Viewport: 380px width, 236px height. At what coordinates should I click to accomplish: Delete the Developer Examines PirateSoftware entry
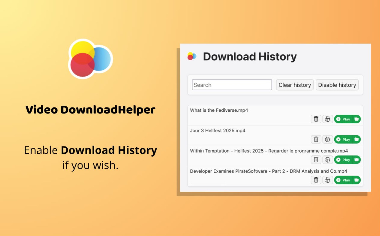click(316, 180)
